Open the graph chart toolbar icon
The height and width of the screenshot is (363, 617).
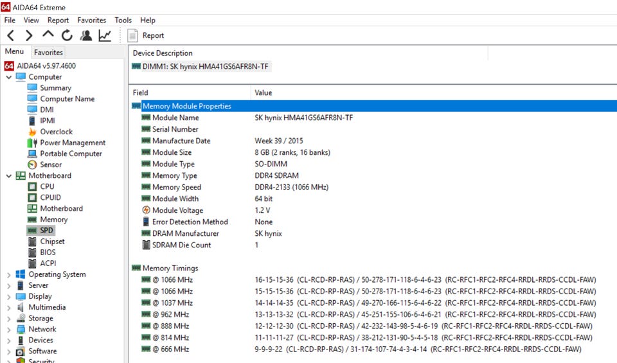click(x=105, y=35)
